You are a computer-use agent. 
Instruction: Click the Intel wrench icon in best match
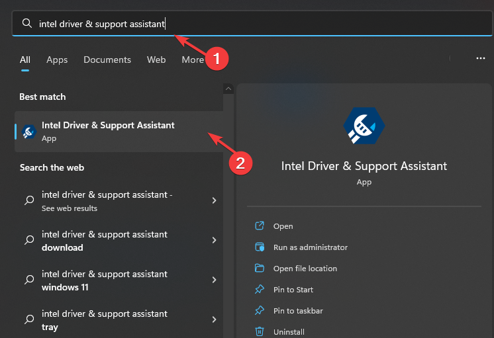[29, 132]
